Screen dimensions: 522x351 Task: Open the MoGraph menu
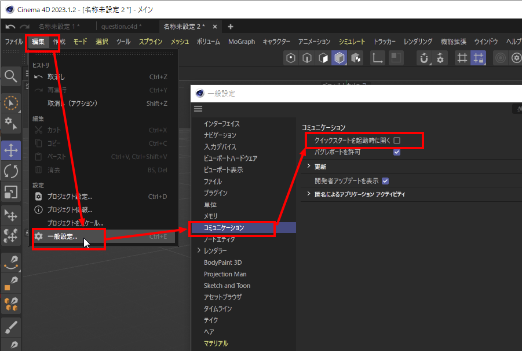pyautogui.click(x=242, y=42)
